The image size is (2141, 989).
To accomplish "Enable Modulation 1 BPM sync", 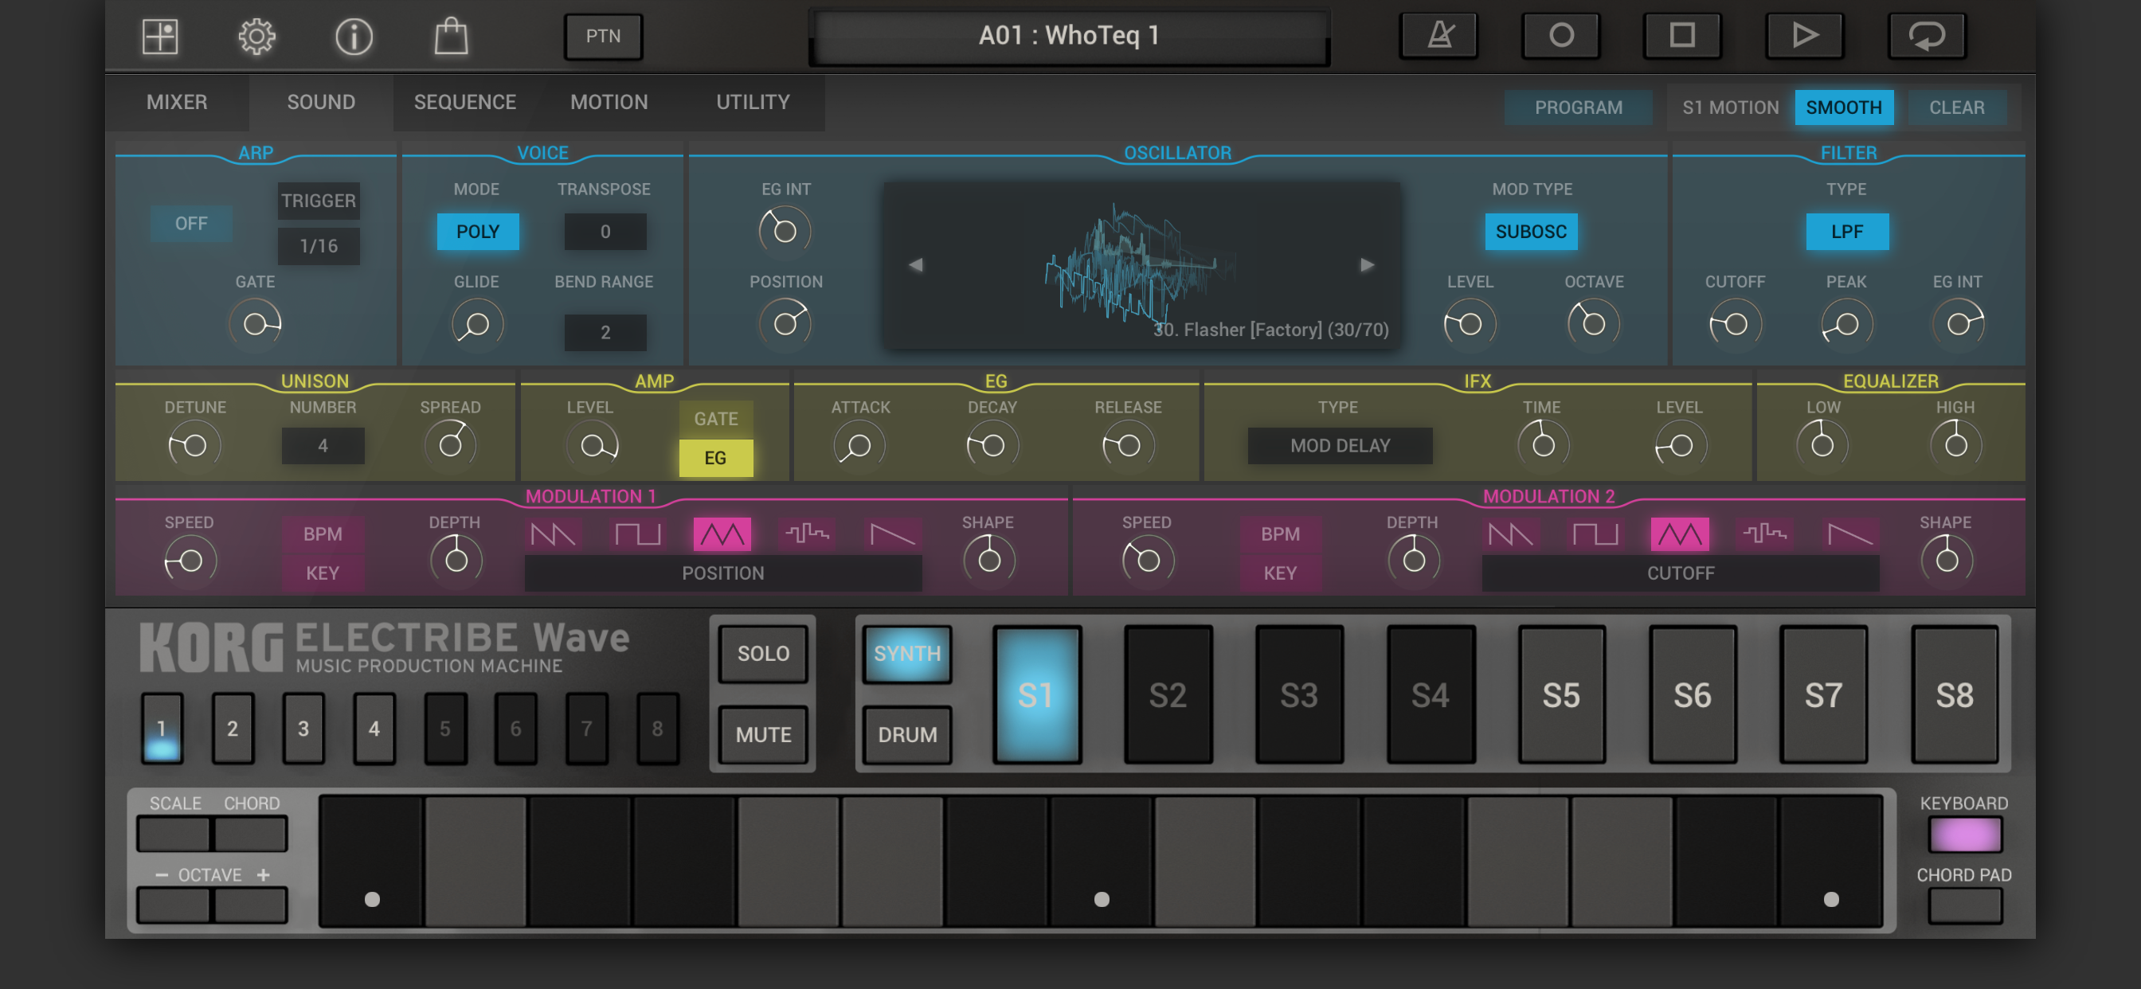I will click(323, 534).
